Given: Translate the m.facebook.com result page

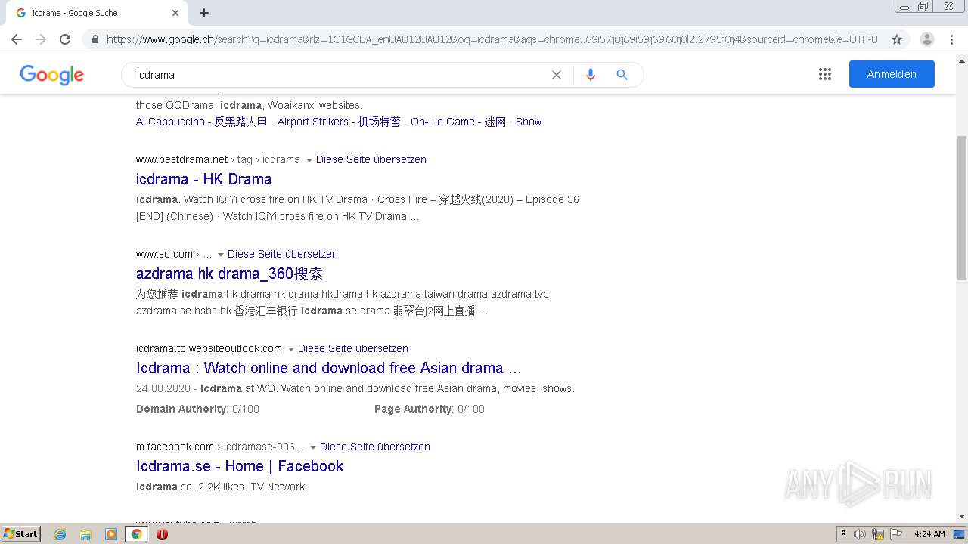Looking at the screenshot, I should click(375, 447).
